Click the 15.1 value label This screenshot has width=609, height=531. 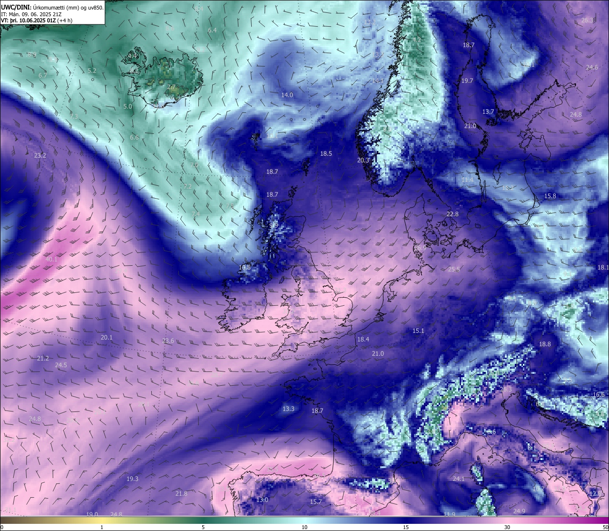click(x=418, y=331)
